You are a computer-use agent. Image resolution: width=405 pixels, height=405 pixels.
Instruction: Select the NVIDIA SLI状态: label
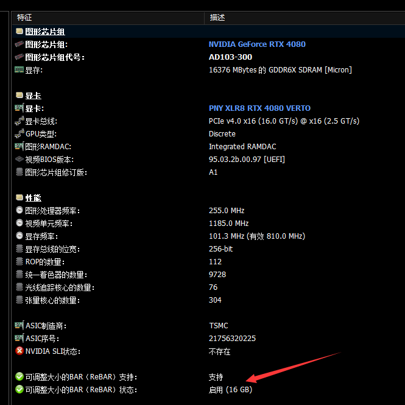click(53, 351)
